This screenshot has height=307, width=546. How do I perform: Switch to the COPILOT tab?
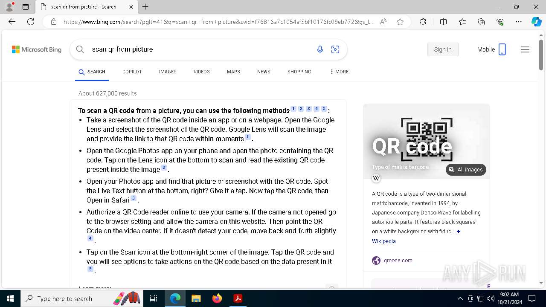[x=132, y=72]
